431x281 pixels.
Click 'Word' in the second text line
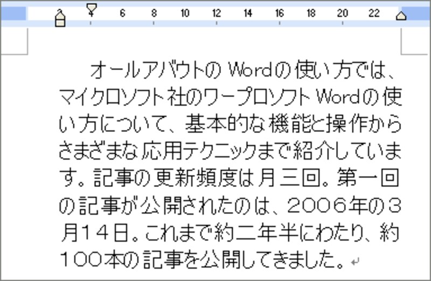tap(338, 97)
